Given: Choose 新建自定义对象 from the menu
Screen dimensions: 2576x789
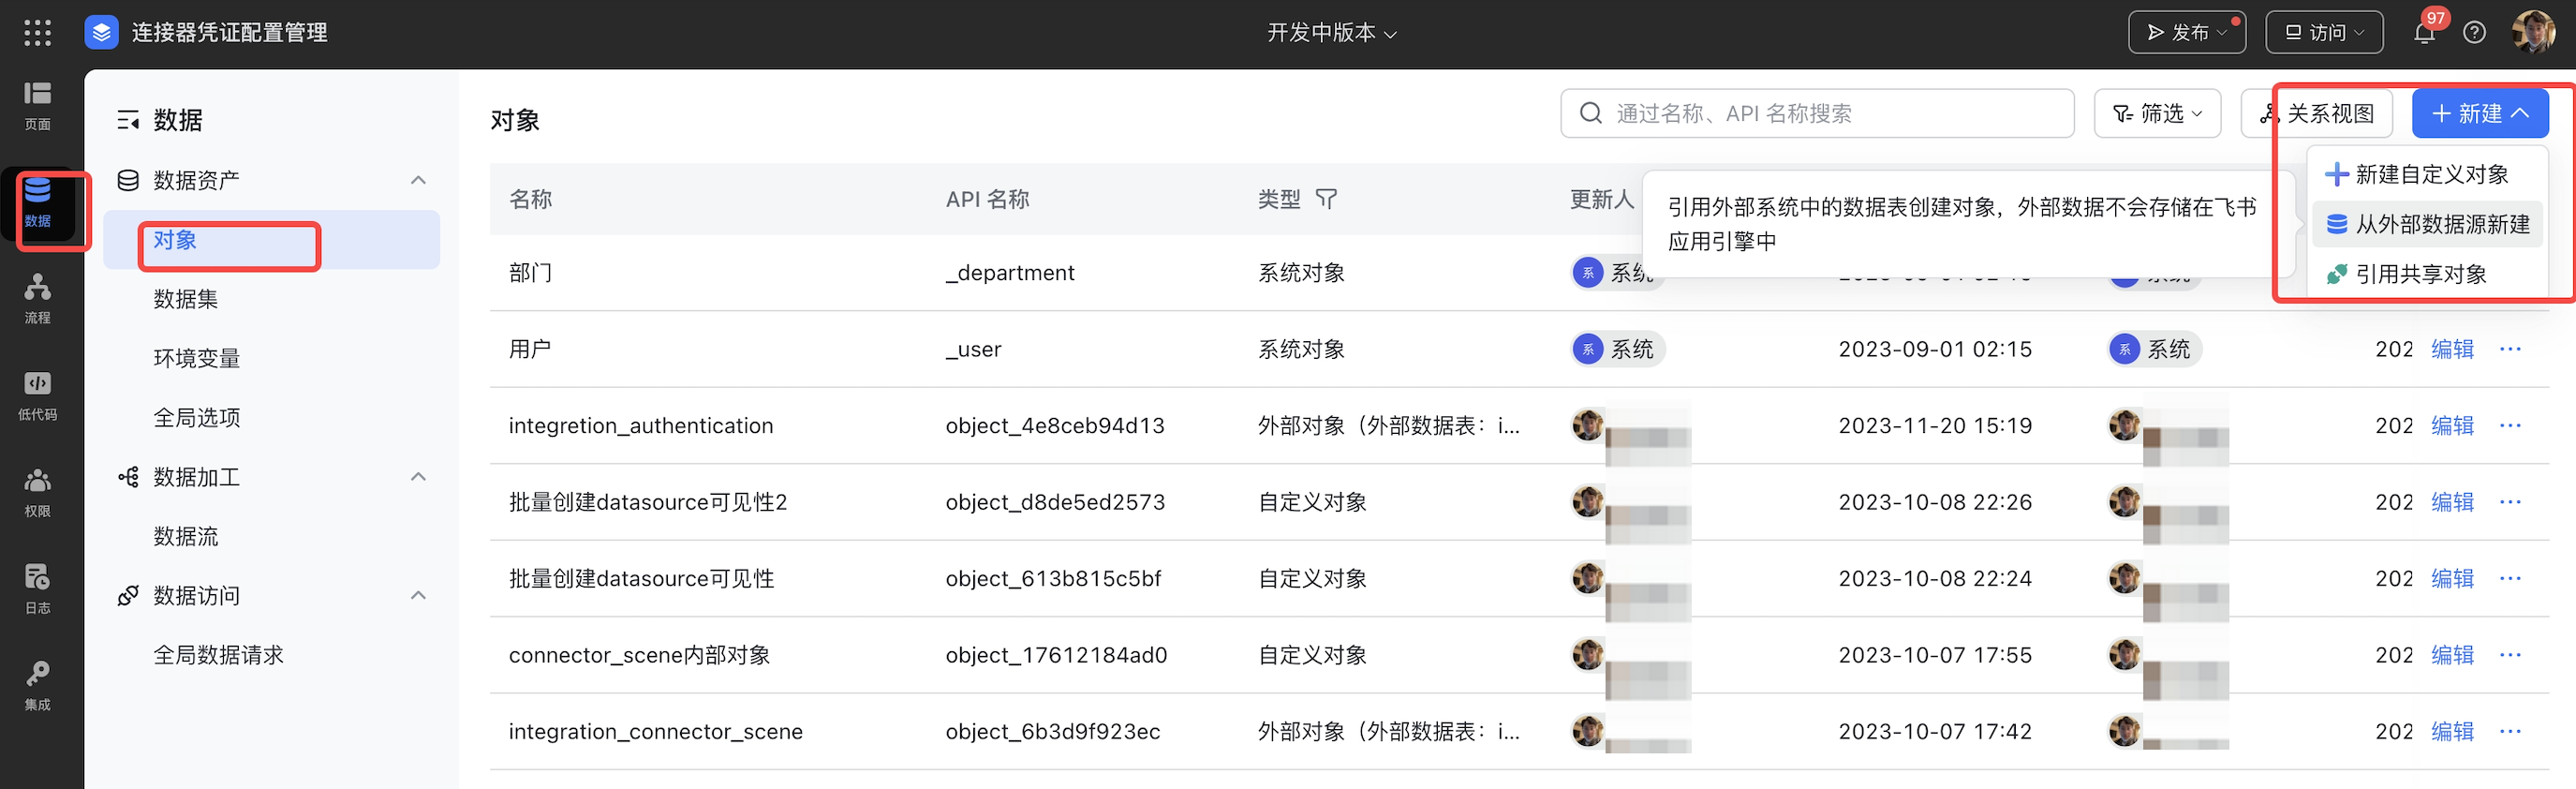Looking at the screenshot, I should pos(2427,174).
